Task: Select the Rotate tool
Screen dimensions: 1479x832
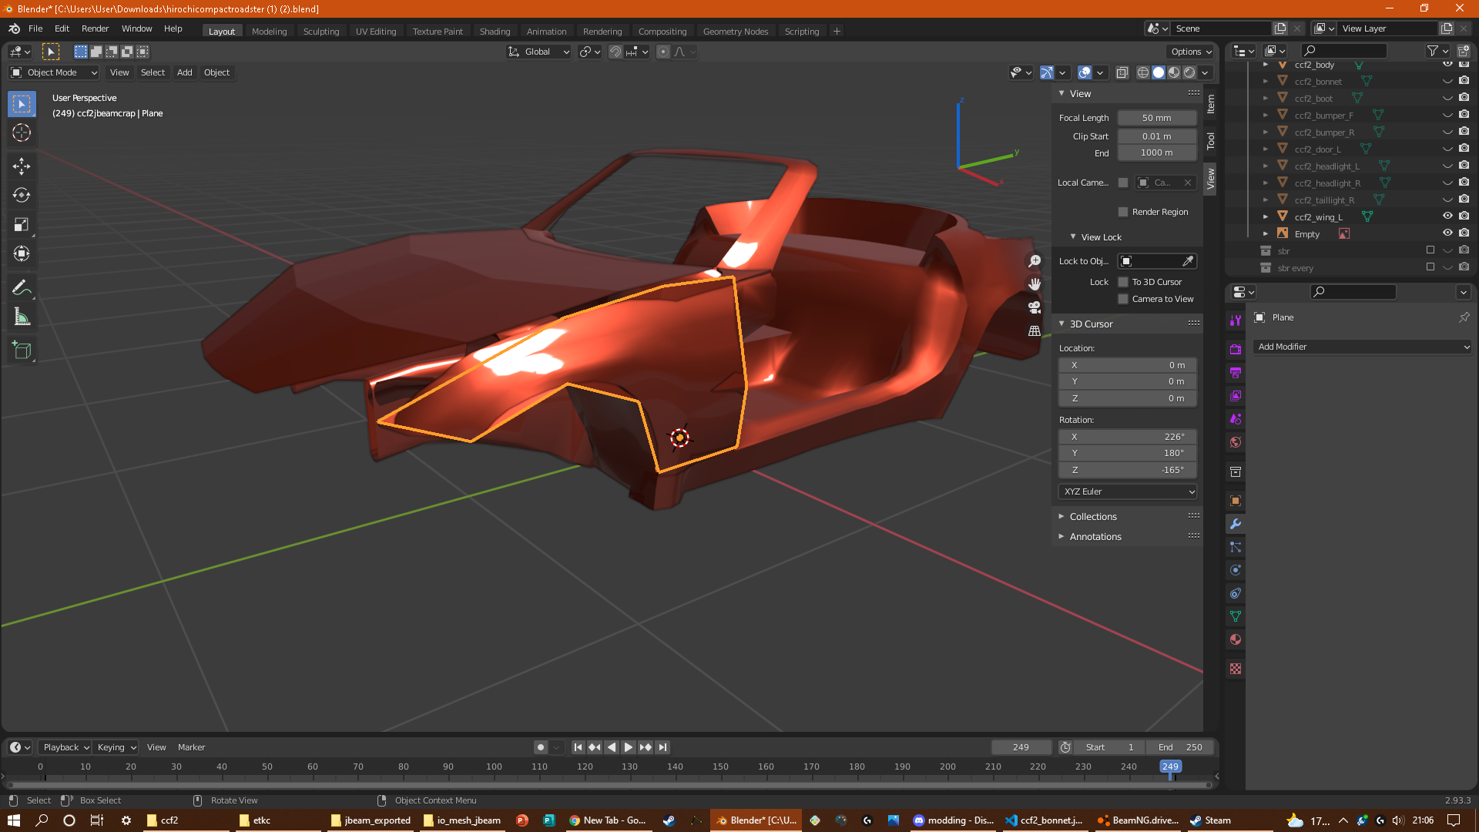Action: (x=22, y=195)
